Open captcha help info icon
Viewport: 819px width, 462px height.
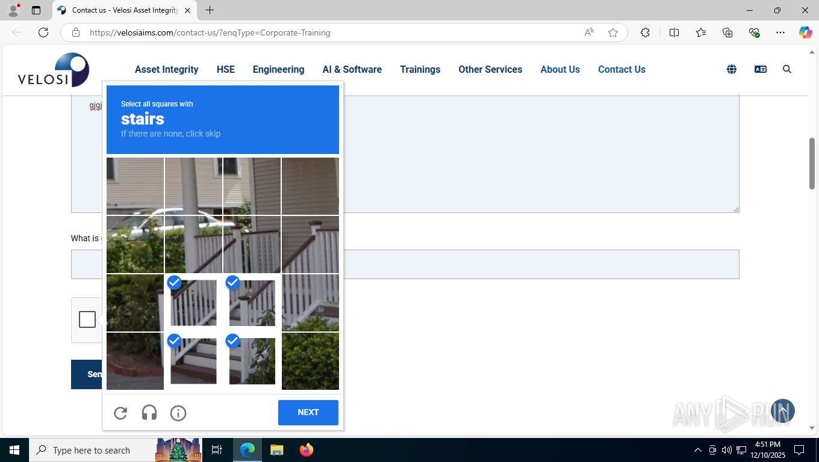point(178,413)
